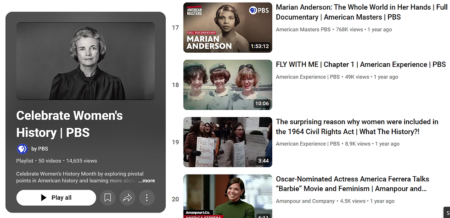Viewport: 450px width, 218px height.
Task: Visit the Amanpour and Company channel
Action: coord(305,201)
